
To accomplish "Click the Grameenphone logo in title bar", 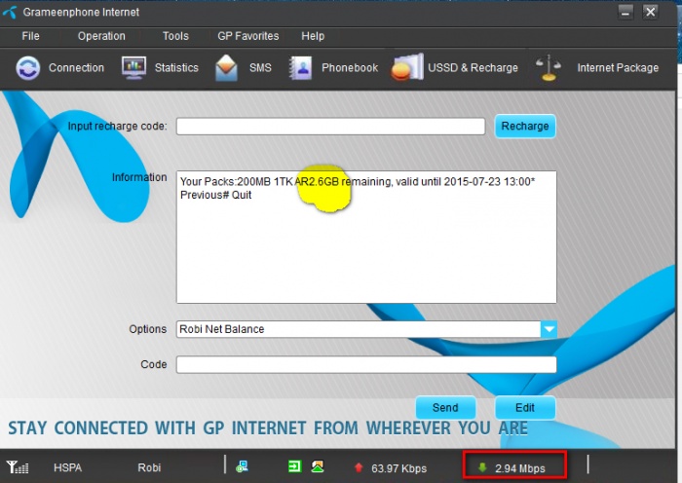I will click(x=10, y=13).
